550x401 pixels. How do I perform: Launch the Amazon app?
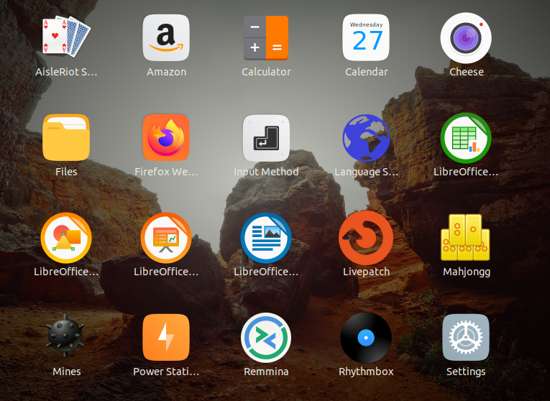point(166,37)
